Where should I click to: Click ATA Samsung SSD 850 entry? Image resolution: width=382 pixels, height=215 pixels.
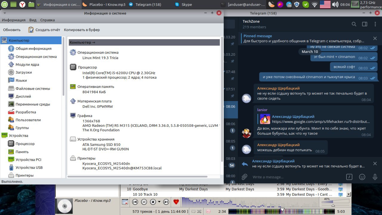click(101, 144)
